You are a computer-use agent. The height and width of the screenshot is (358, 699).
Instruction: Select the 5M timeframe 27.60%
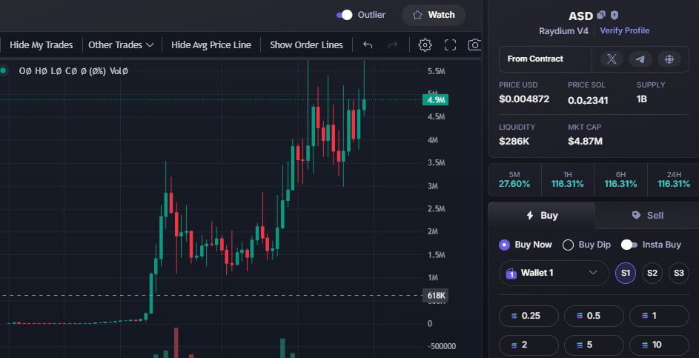click(x=514, y=179)
